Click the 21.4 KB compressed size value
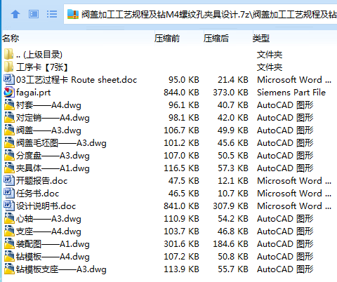337x282 pixels. coord(233,80)
